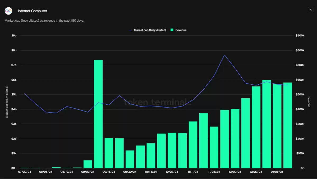Click the $7b market cap axis label
The height and width of the screenshot is (179, 317).
(x=14, y=65)
